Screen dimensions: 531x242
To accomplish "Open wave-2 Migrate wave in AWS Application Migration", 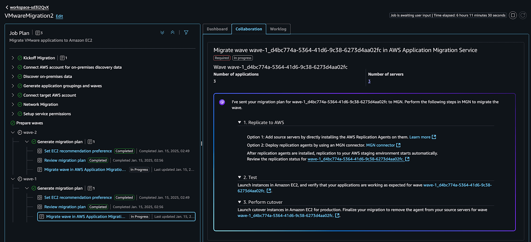I will tap(85, 170).
